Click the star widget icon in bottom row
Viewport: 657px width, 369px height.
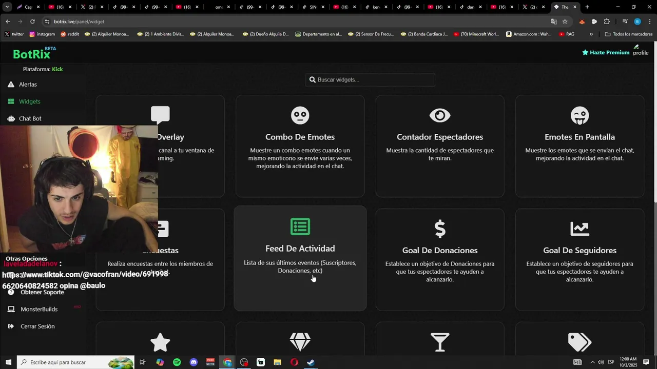(x=160, y=342)
